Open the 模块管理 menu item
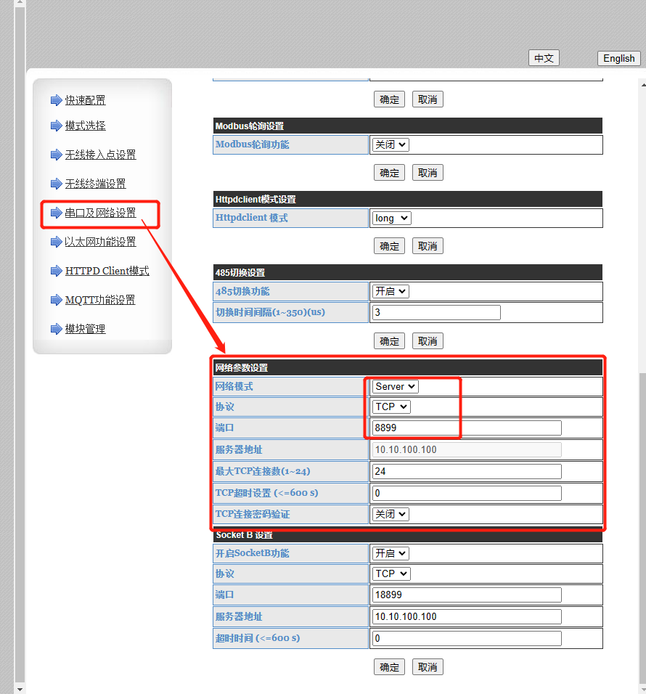The height and width of the screenshot is (694, 646). [x=85, y=329]
